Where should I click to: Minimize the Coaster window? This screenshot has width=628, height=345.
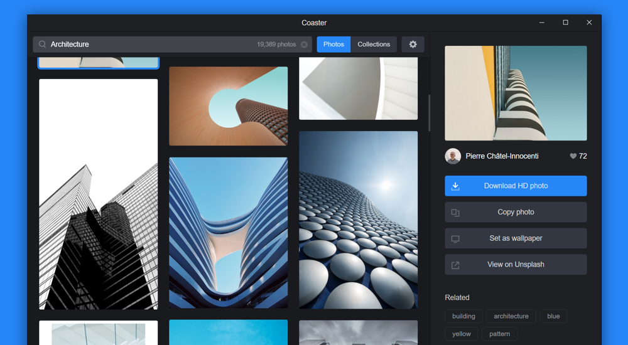pos(542,23)
